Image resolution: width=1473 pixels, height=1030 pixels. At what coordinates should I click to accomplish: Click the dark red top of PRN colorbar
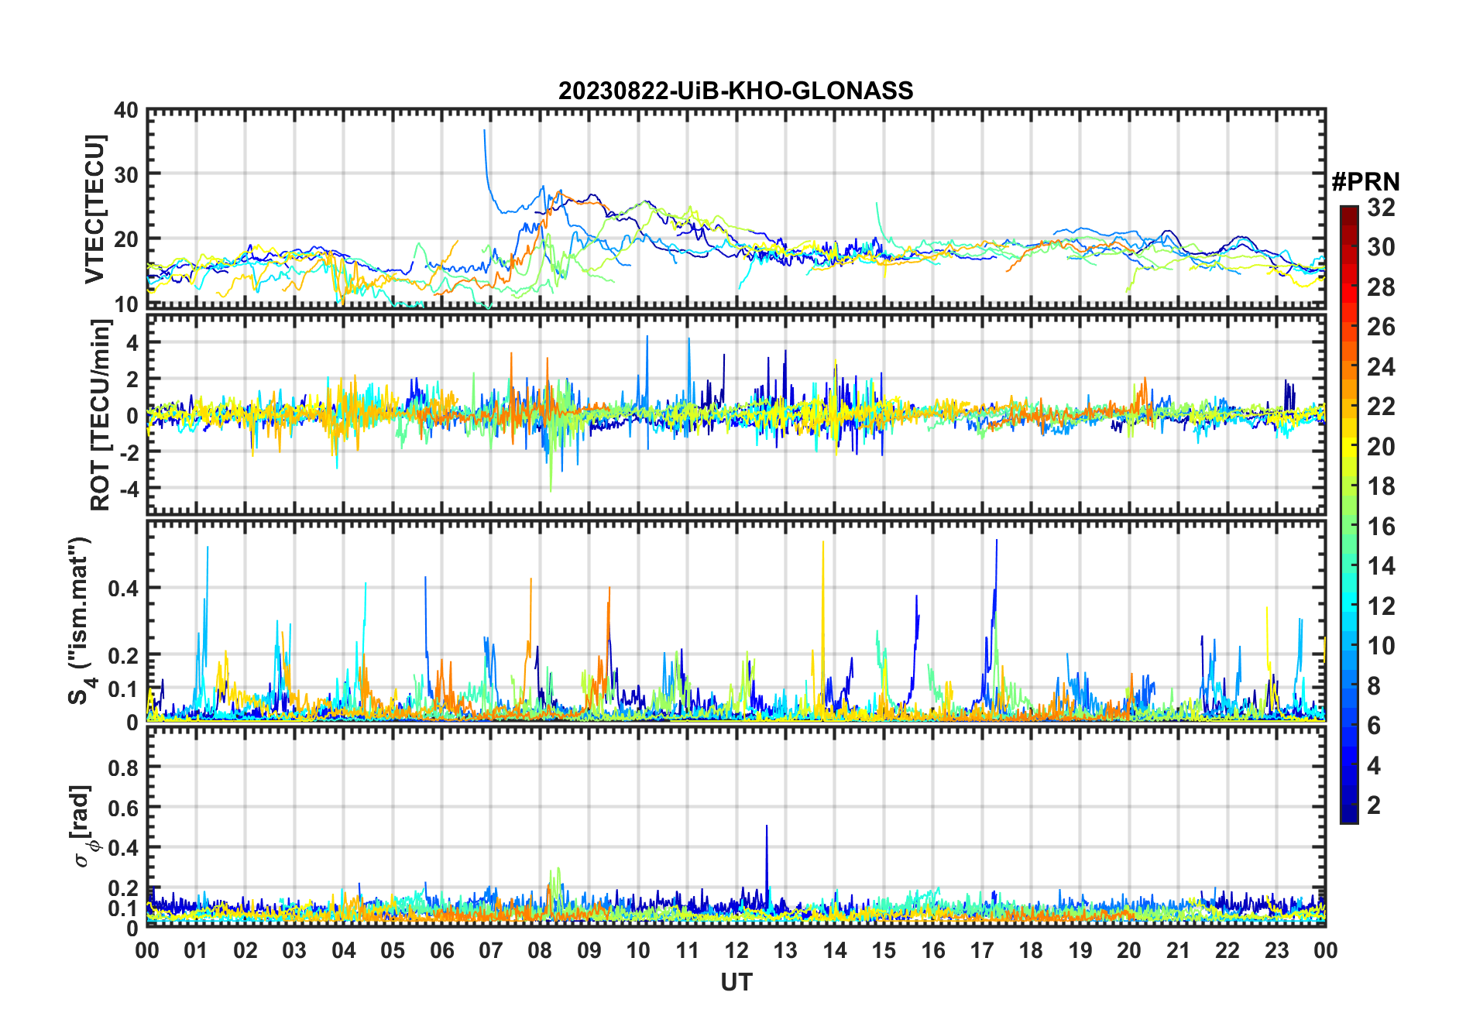coord(1348,211)
